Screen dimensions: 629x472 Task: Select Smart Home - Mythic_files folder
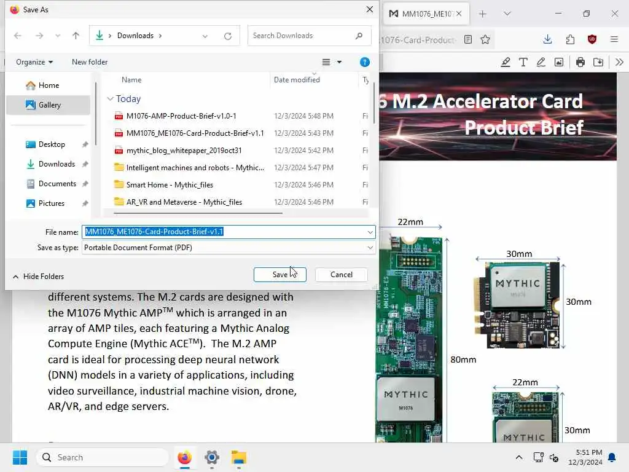click(170, 185)
